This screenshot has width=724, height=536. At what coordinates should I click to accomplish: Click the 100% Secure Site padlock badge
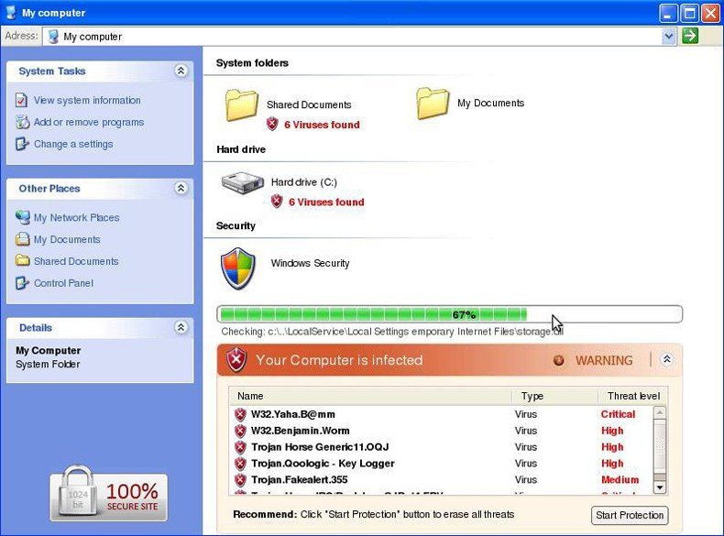pos(109,493)
